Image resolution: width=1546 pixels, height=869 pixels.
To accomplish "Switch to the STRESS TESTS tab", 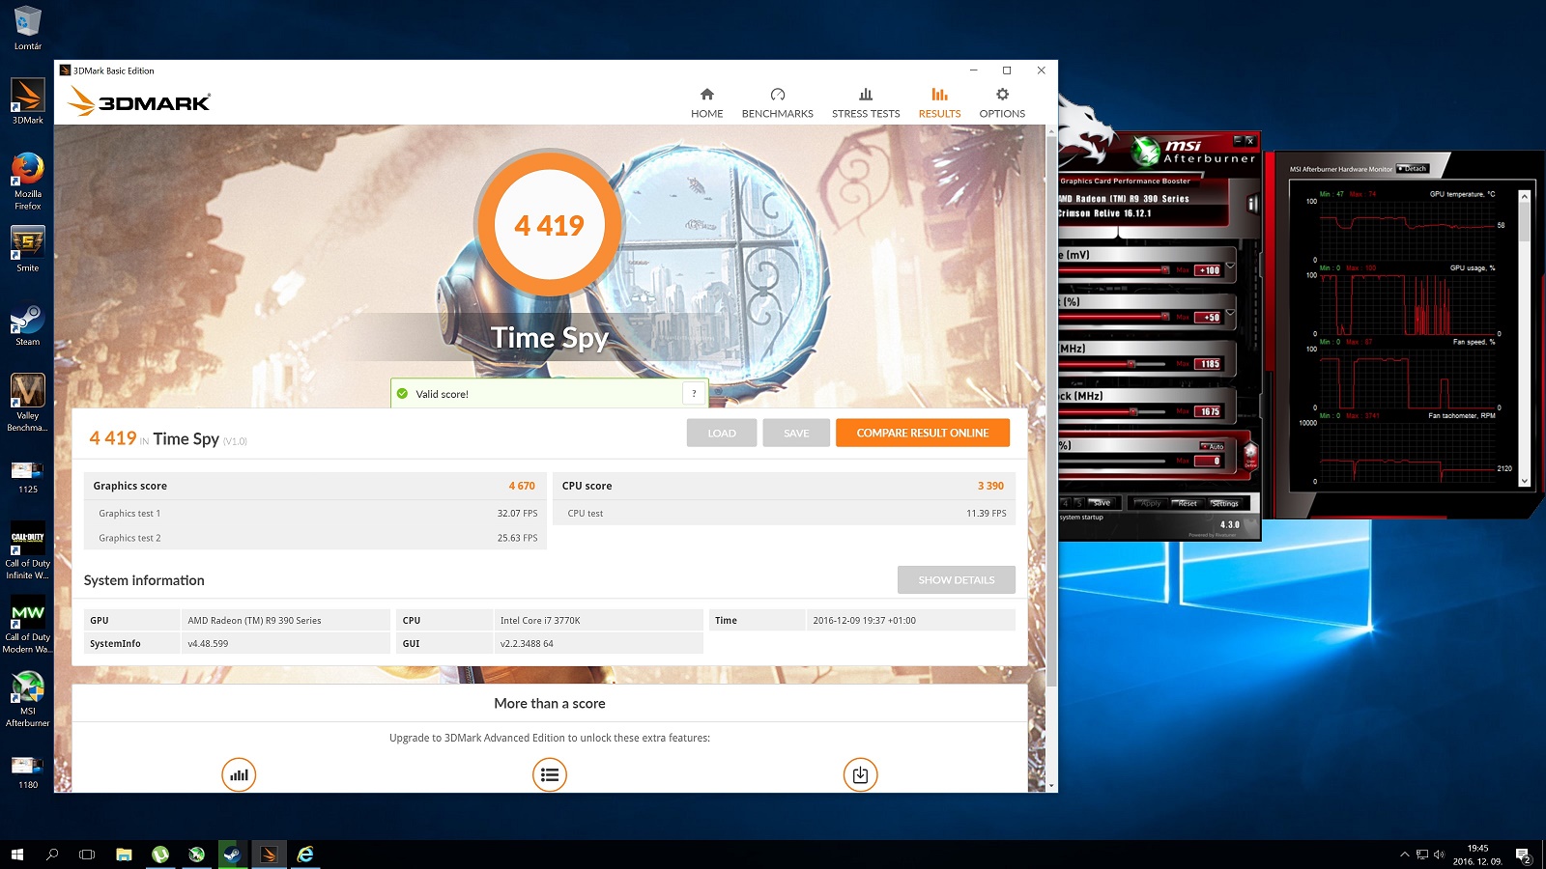I will 866,102.
